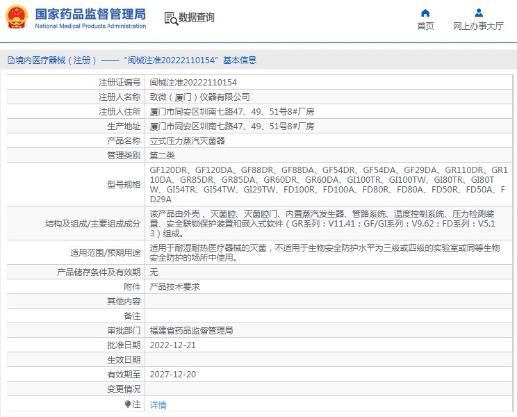Click National Medical Products Administration subtitle

point(90,26)
